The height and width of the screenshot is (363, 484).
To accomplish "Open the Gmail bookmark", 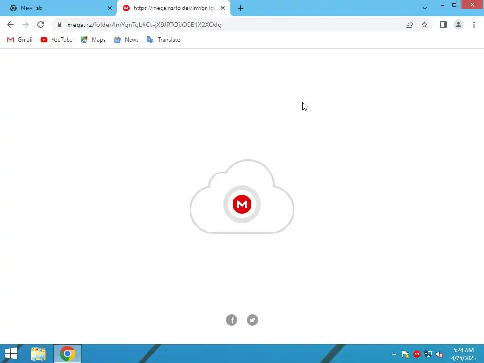I will (x=19, y=40).
